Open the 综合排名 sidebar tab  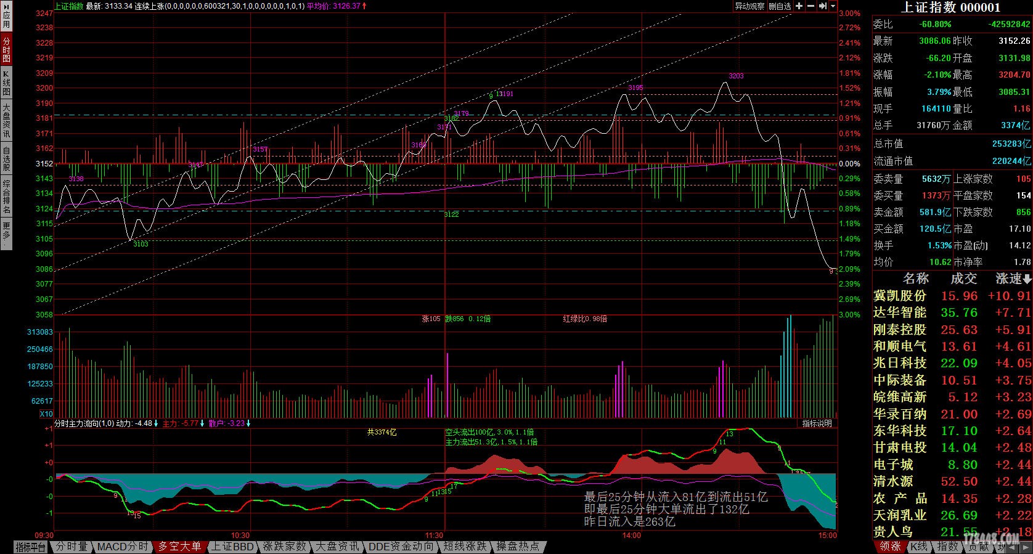(6, 196)
